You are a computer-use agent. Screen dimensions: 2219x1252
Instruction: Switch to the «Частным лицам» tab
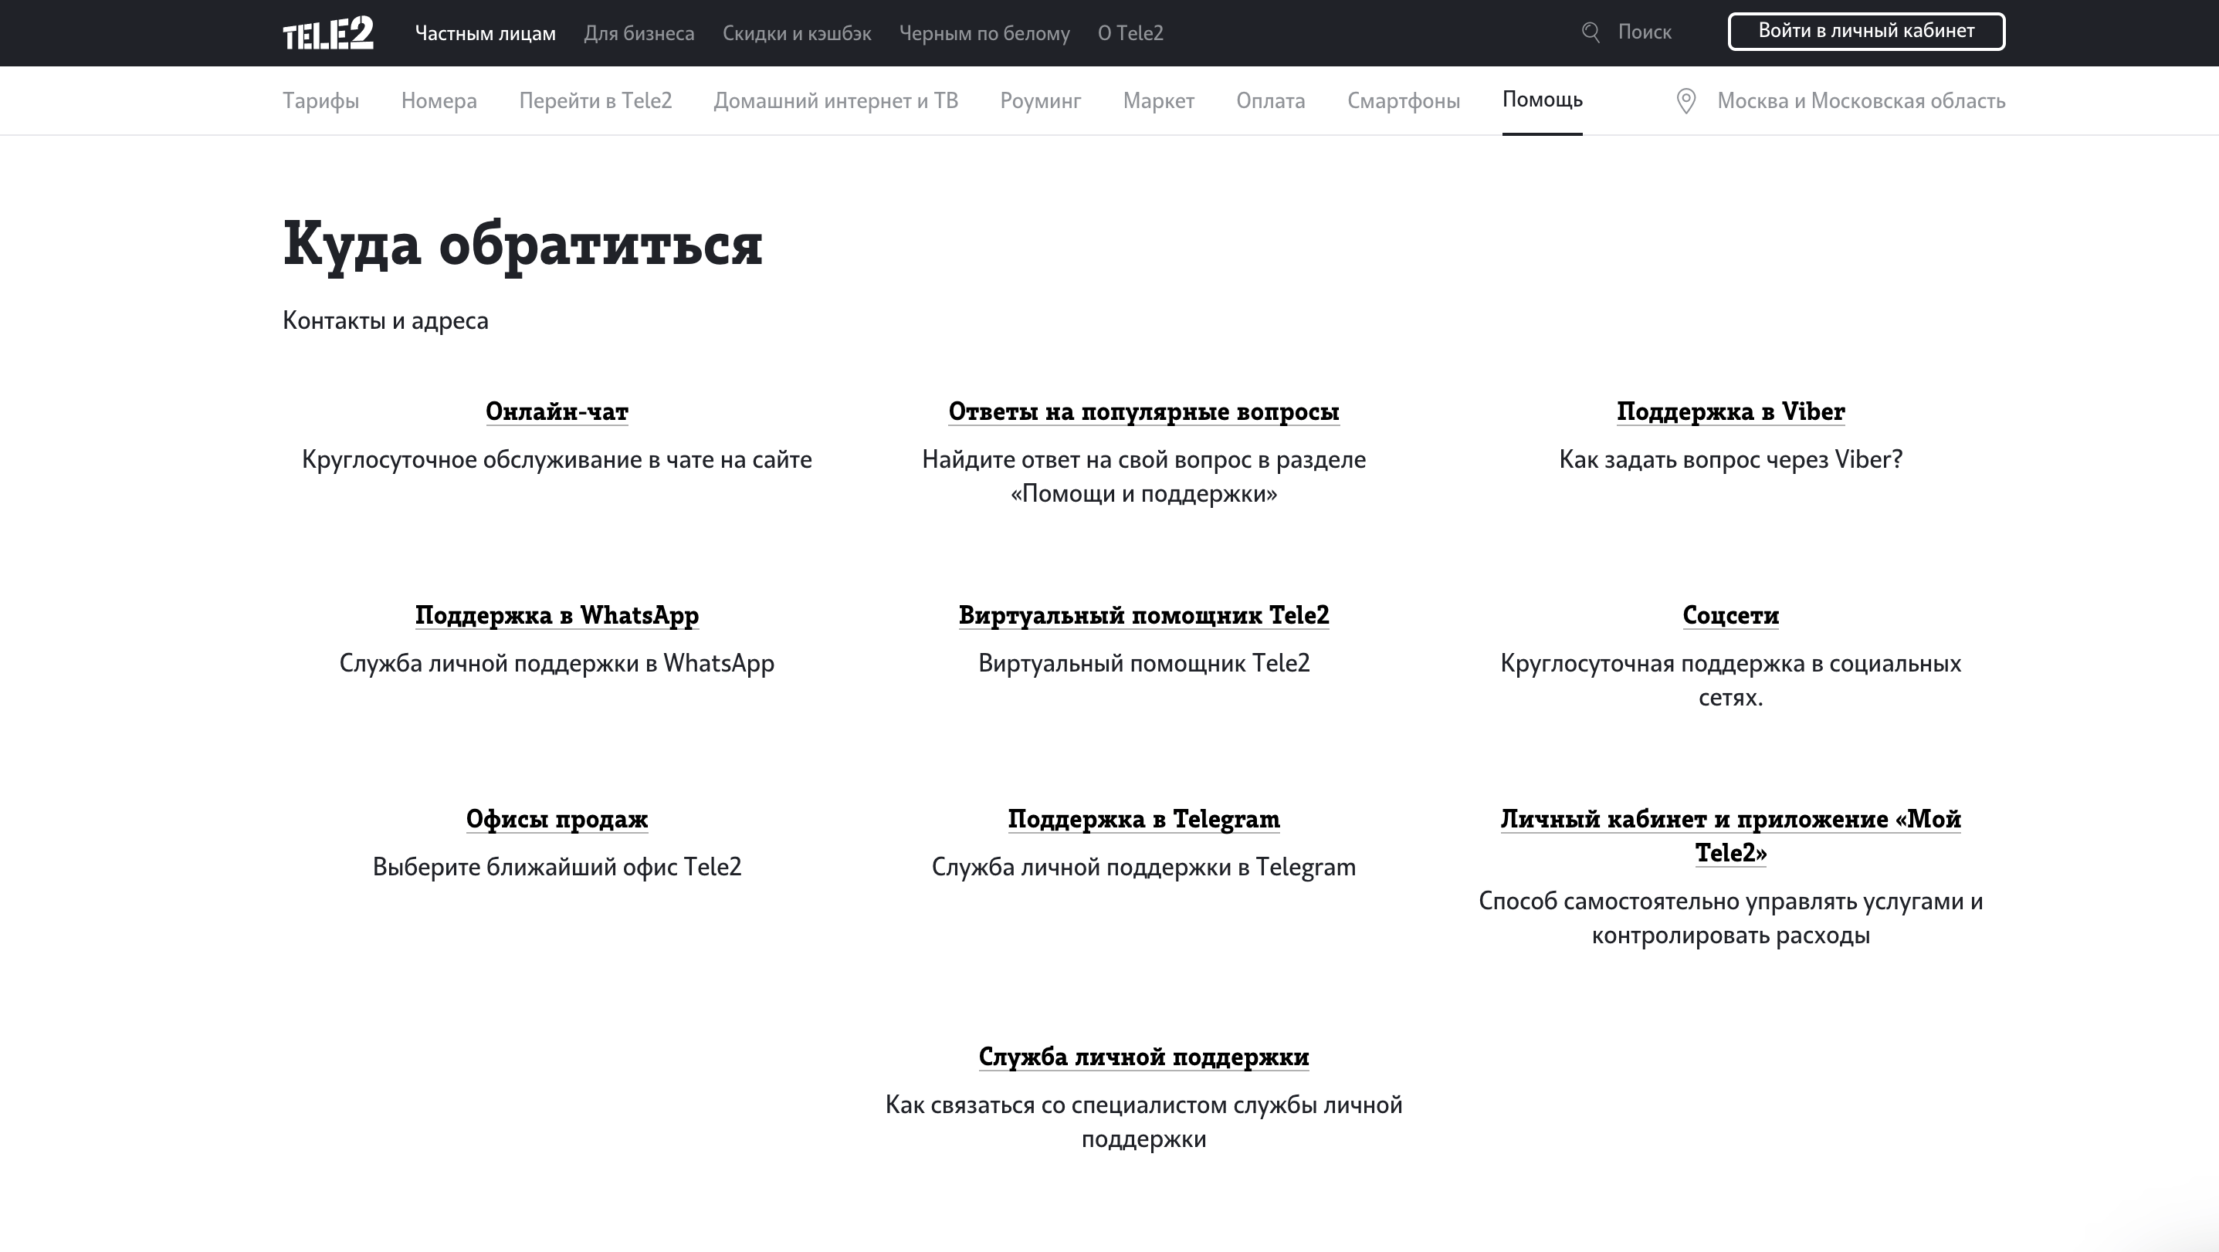point(486,32)
